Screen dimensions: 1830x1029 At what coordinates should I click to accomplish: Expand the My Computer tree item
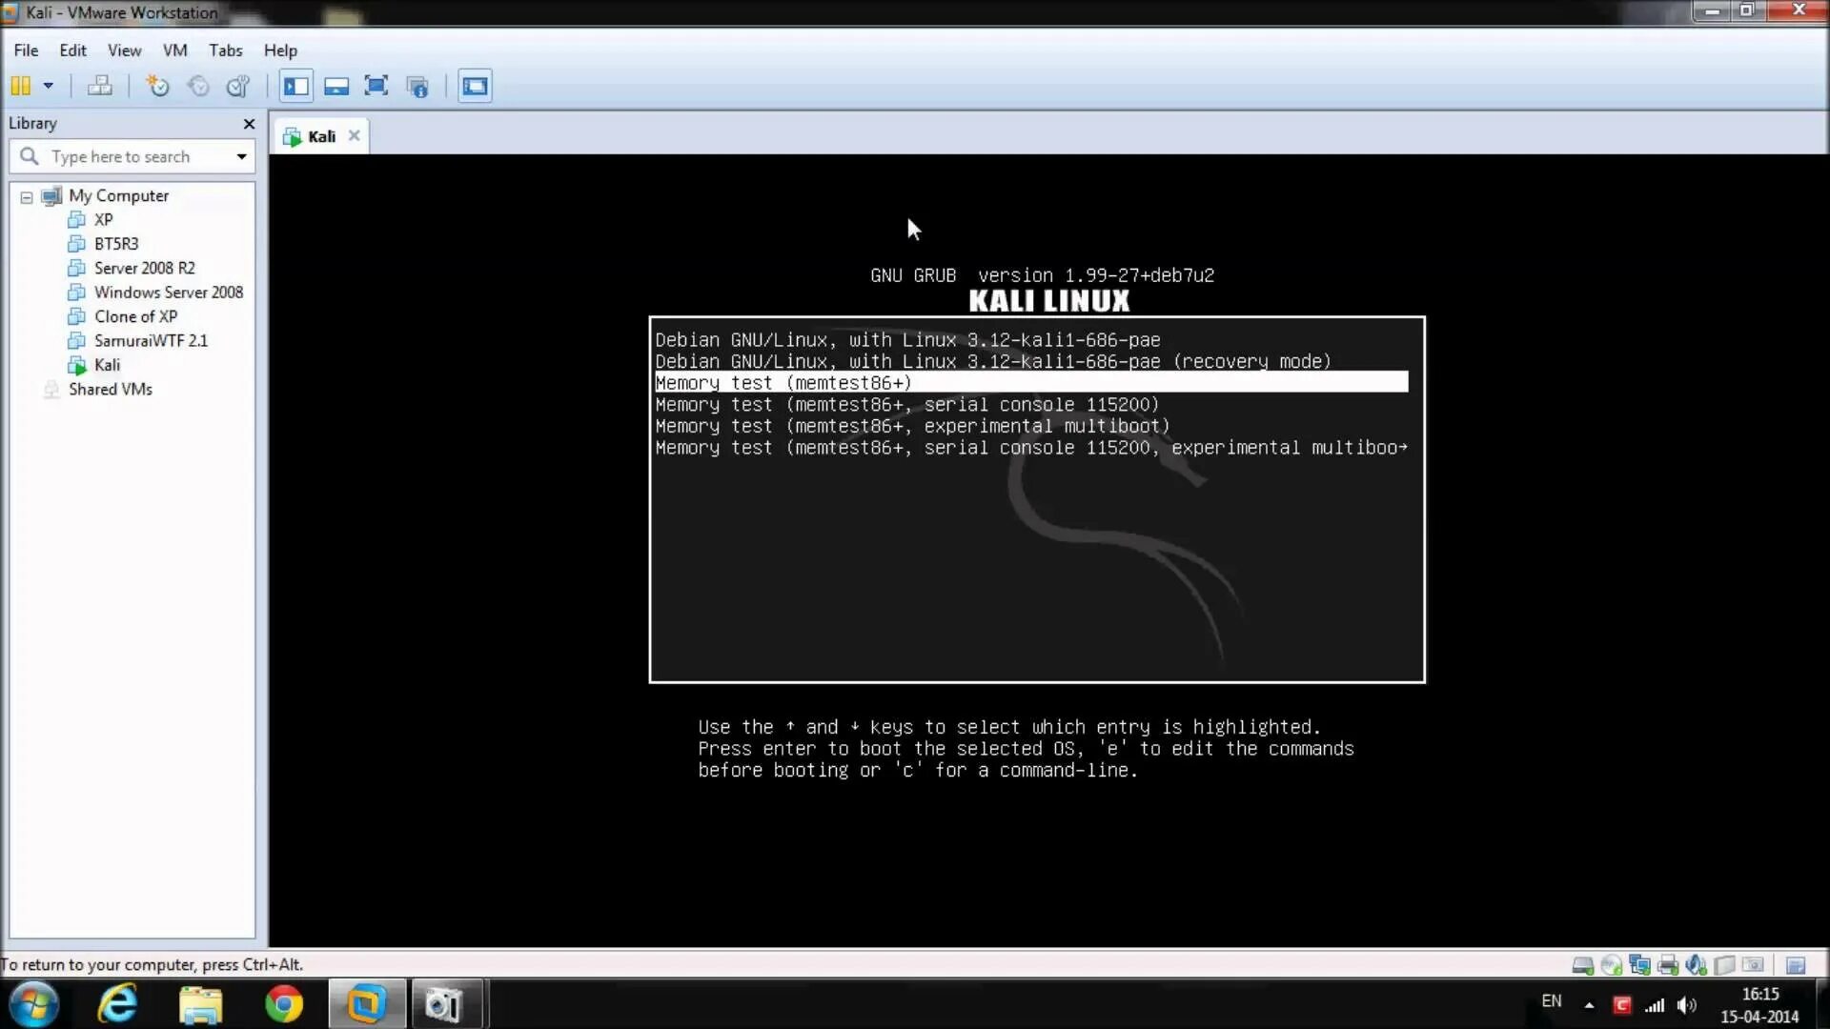[x=25, y=194]
